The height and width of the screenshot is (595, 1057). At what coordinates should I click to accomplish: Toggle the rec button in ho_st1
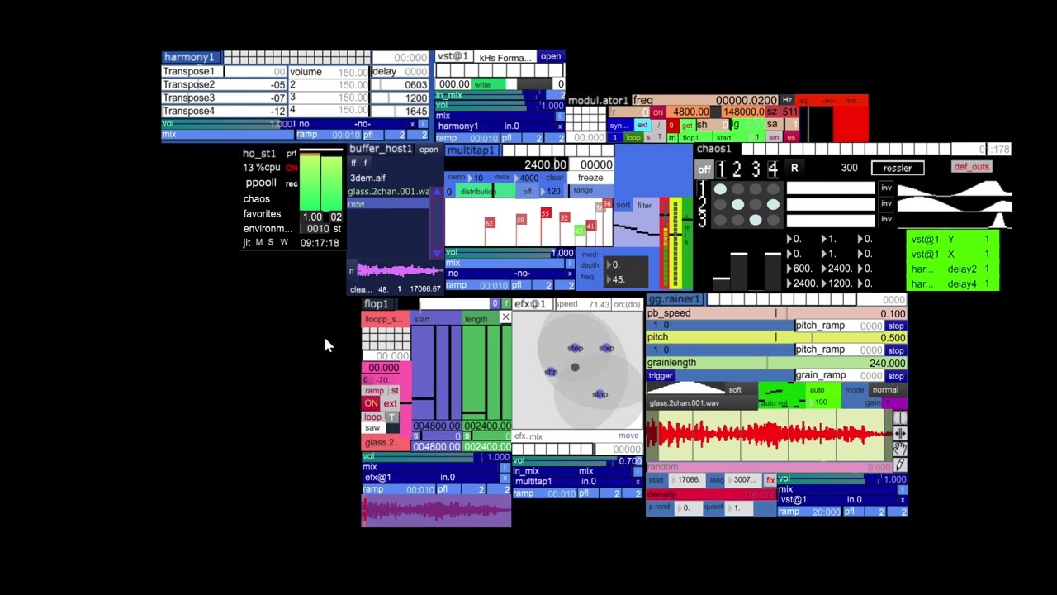click(292, 183)
